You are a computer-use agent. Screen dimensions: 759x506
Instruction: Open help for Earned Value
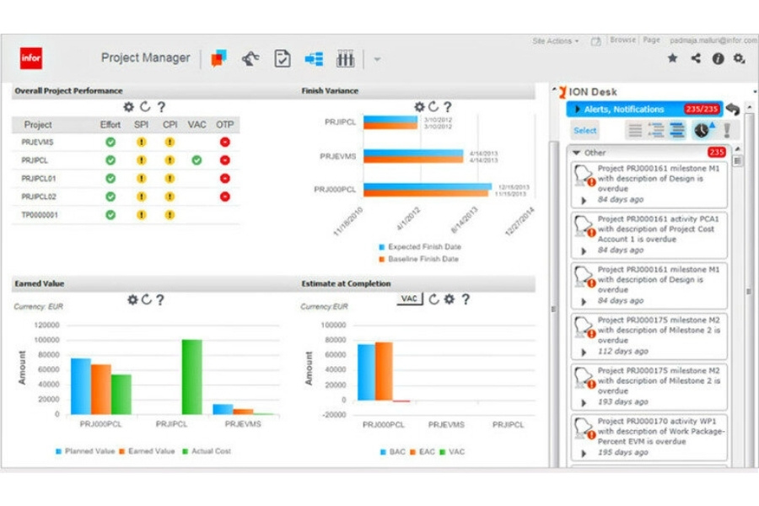[x=160, y=299]
